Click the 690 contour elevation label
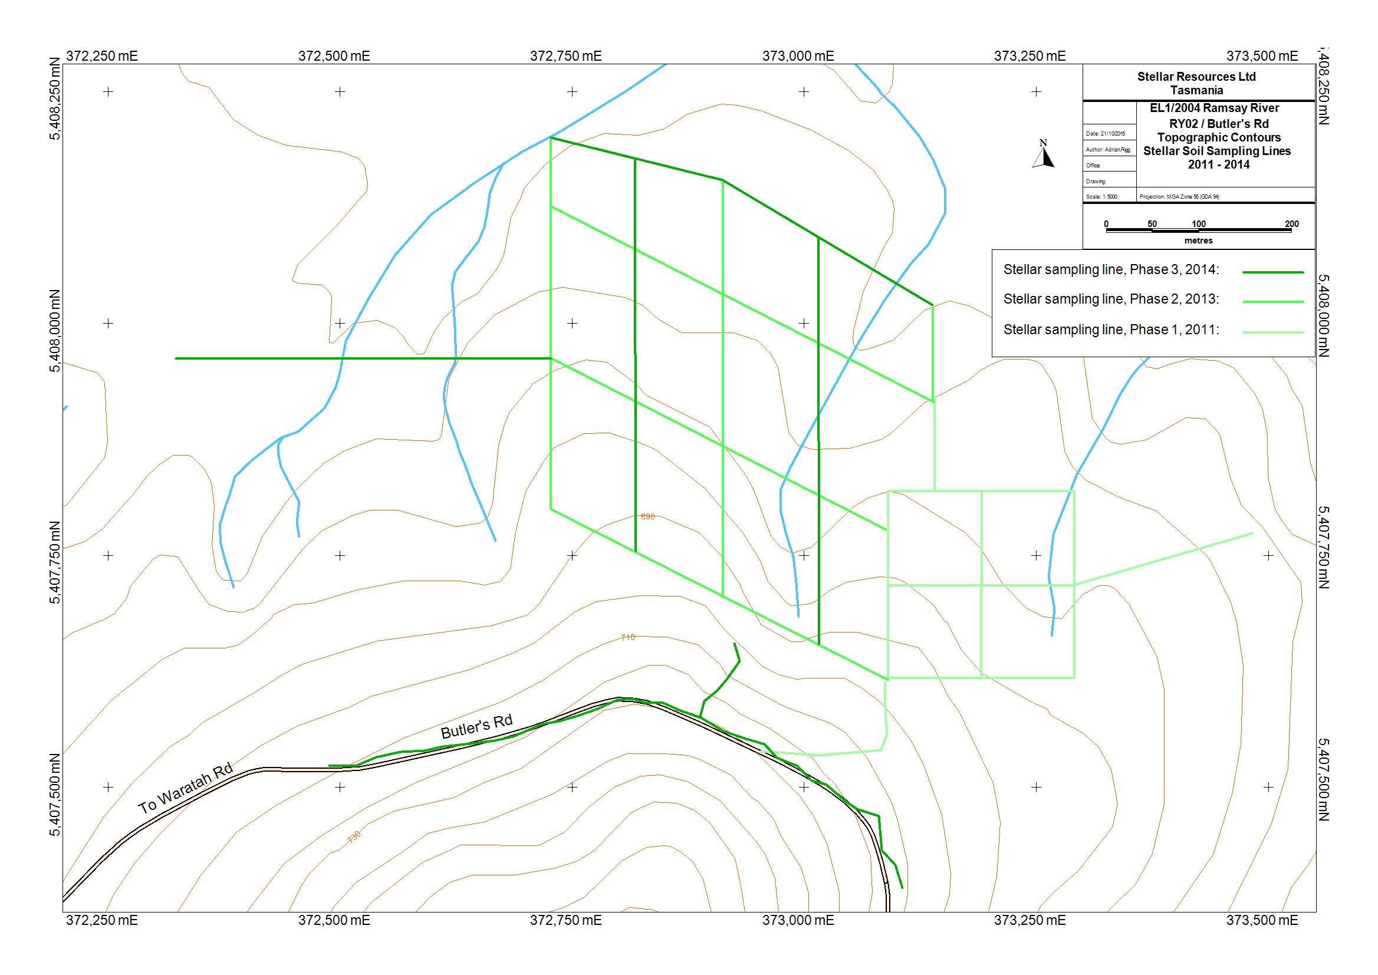 (x=647, y=516)
